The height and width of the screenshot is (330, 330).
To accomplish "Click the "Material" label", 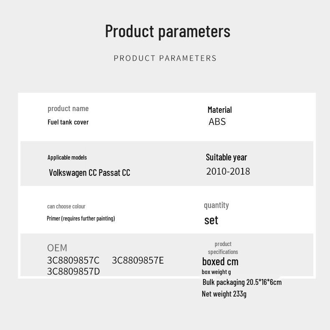I will pyautogui.click(x=219, y=110).
